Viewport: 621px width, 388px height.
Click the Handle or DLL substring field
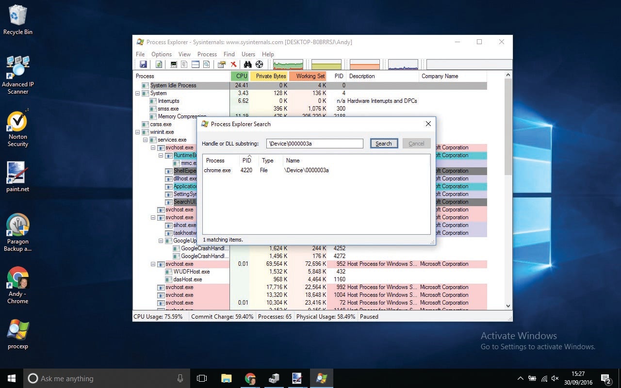coord(314,144)
